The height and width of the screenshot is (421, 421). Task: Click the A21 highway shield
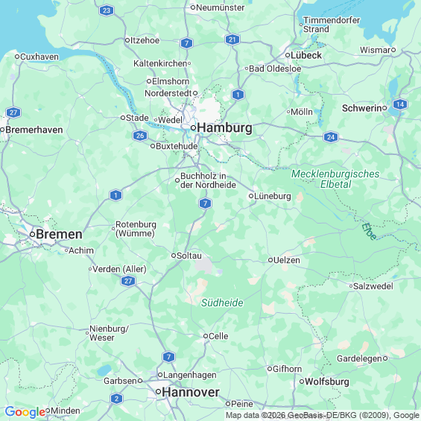[232, 39]
